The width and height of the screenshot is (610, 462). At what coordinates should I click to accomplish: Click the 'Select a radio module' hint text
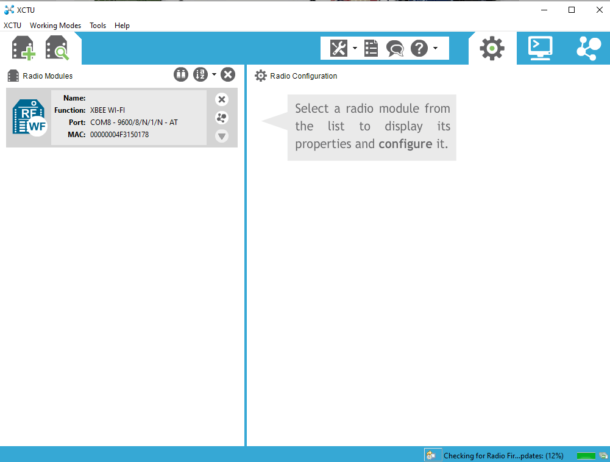(x=372, y=126)
